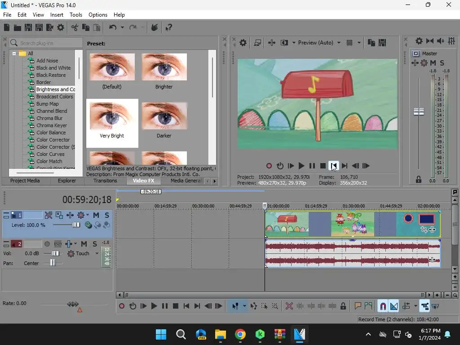Activate the What's This help cursor

pos(168,27)
